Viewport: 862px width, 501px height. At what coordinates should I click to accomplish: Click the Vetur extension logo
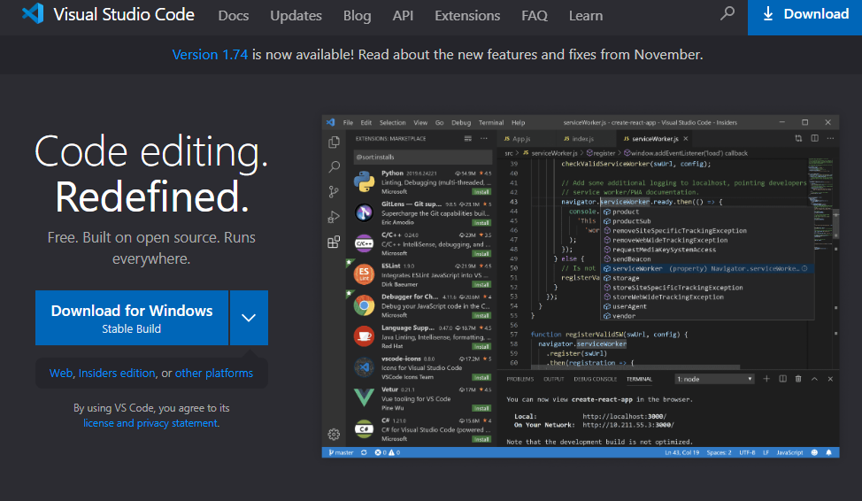click(x=364, y=397)
